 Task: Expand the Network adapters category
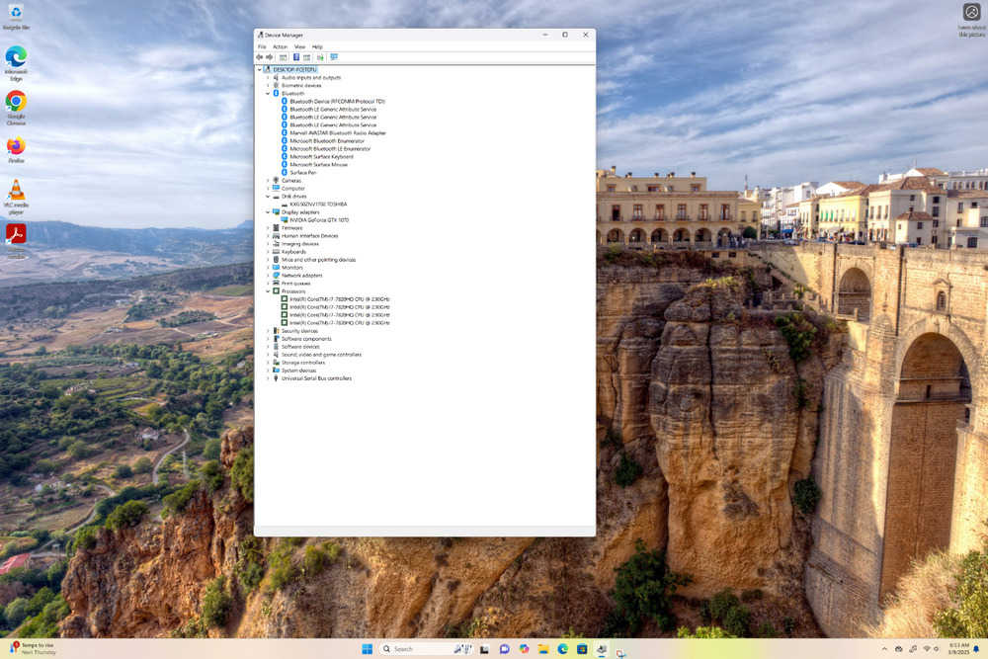(x=268, y=276)
